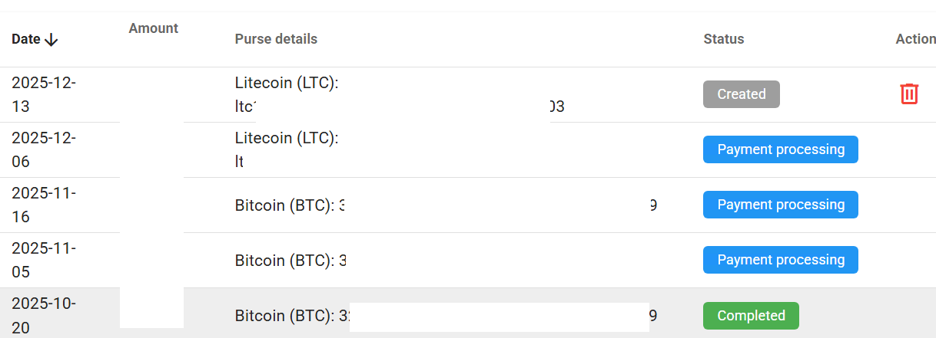Viewport: 936px width, 338px height.
Task: Click Bitcoin purse details in Completed row
Action: (x=446, y=316)
